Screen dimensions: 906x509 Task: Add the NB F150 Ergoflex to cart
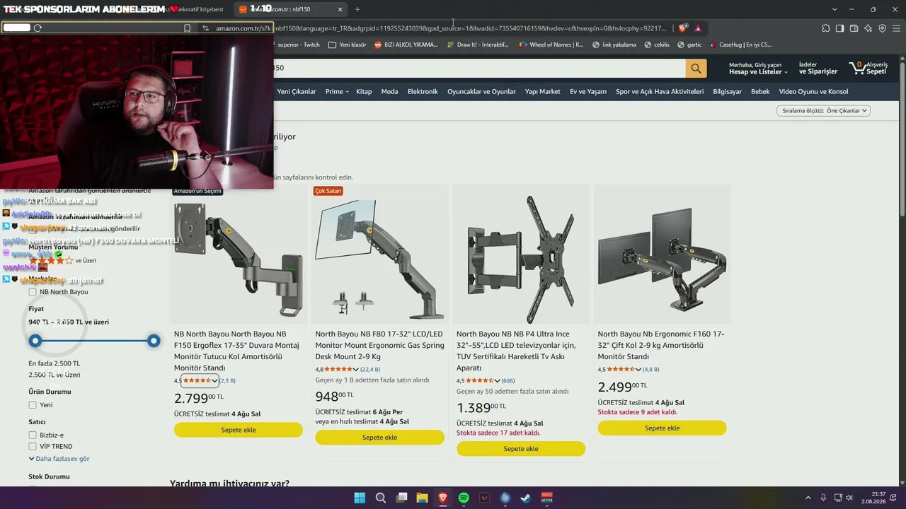tap(239, 430)
